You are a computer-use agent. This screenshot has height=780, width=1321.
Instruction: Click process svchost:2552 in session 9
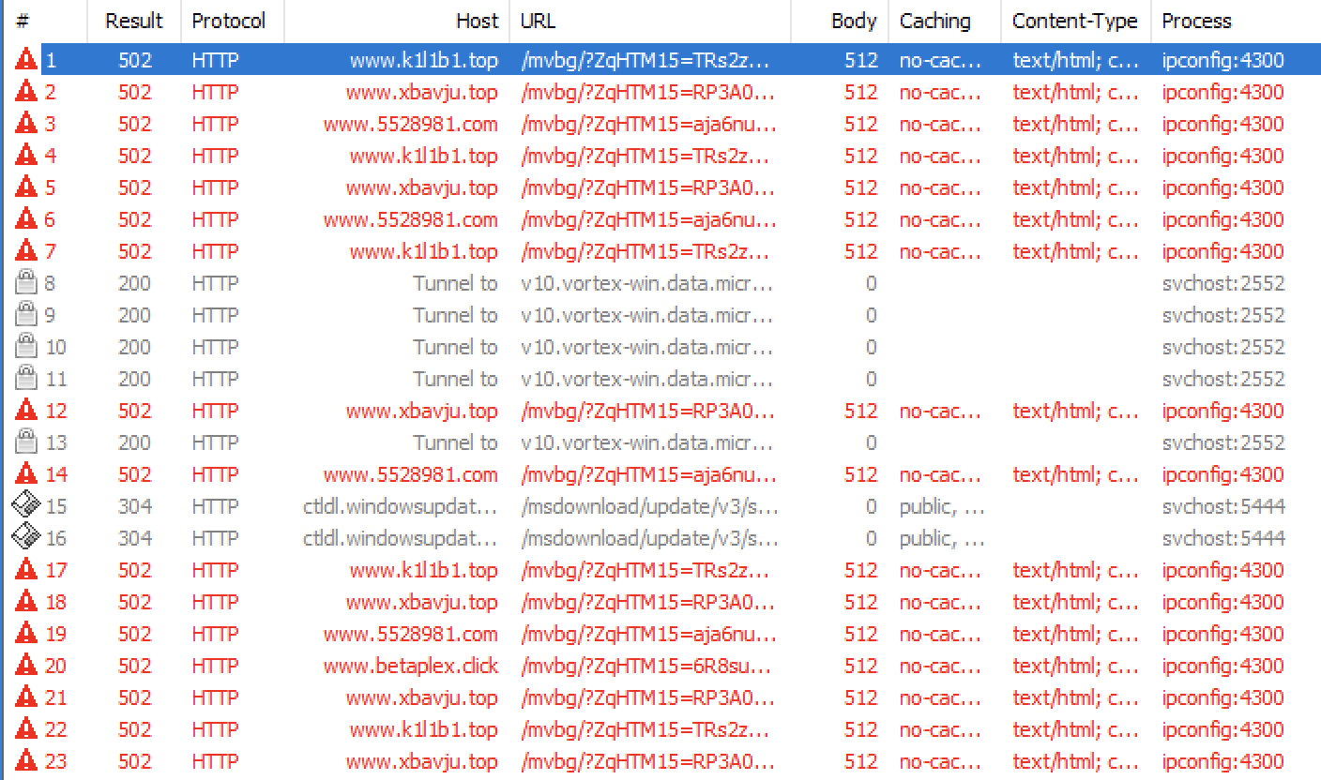(1223, 315)
